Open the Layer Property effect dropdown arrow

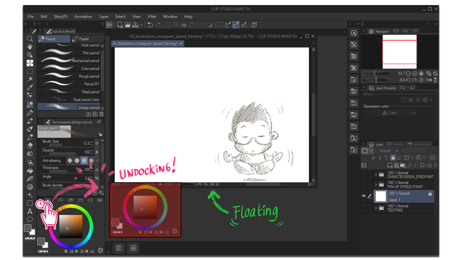(x=431, y=100)
